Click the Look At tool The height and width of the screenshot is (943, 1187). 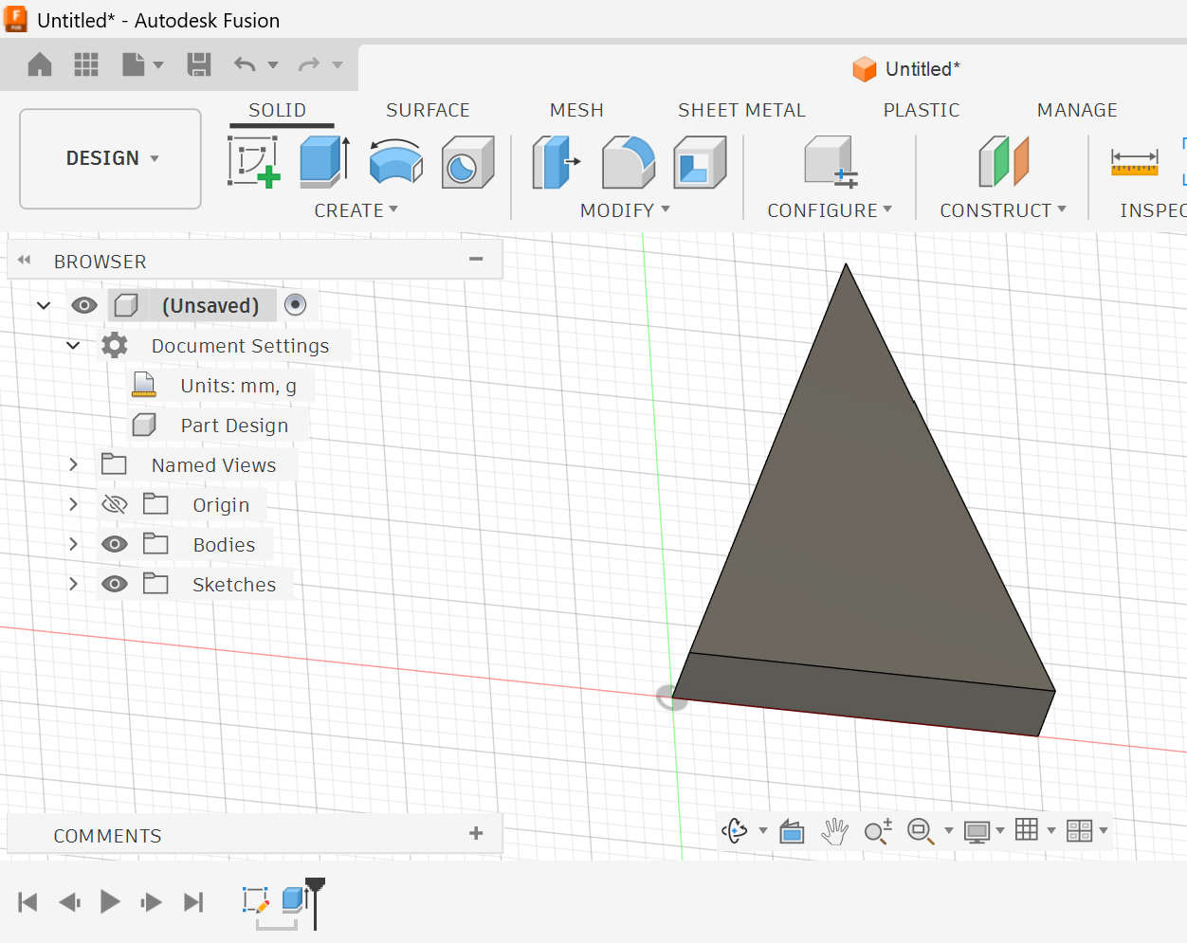pos(792,831)
